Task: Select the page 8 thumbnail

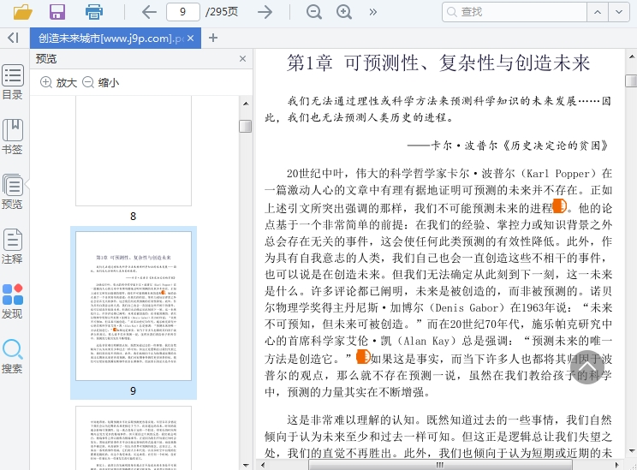Action: pos(133,154)
